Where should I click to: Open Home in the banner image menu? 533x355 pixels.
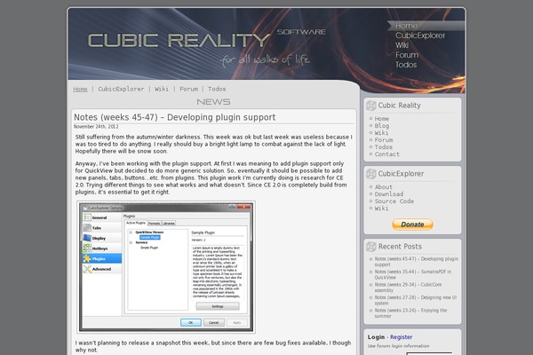tap(406, 26)
